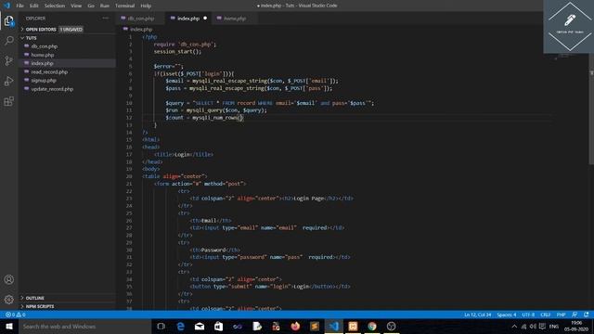This screenshot has height=334, width=594.
Task: Open db_con.php in the file tree
Action: (x=44, y=46)
